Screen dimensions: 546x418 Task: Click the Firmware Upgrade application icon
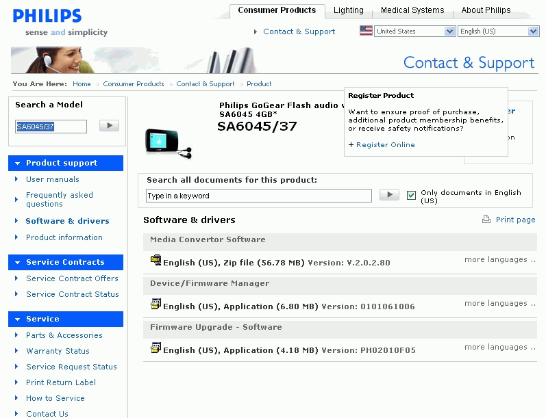pos(156,348)
